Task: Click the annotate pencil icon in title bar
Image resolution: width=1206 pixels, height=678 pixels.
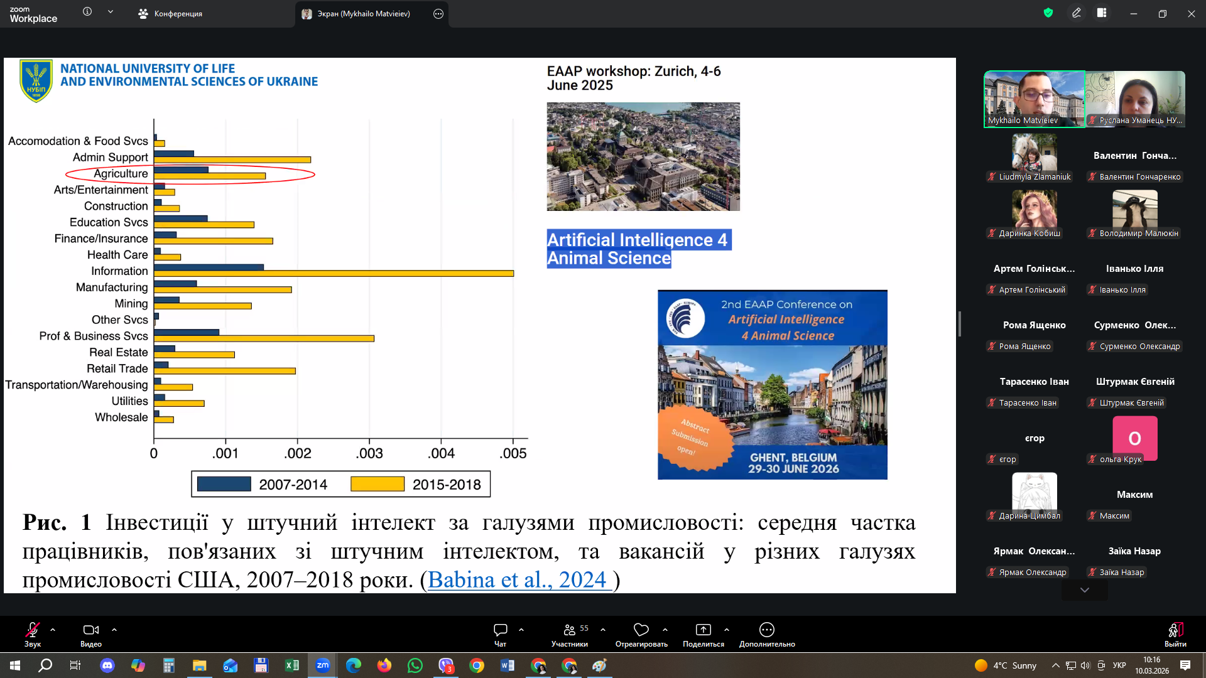Action: coord(1076,13)
